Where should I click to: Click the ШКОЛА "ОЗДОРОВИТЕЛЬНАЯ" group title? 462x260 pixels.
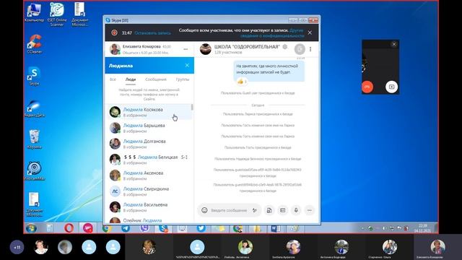[x=247, y=46]
